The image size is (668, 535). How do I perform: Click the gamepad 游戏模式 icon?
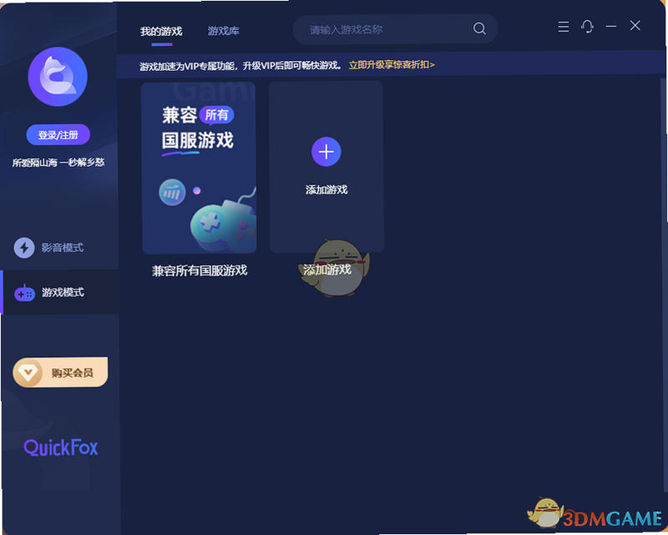25,293
